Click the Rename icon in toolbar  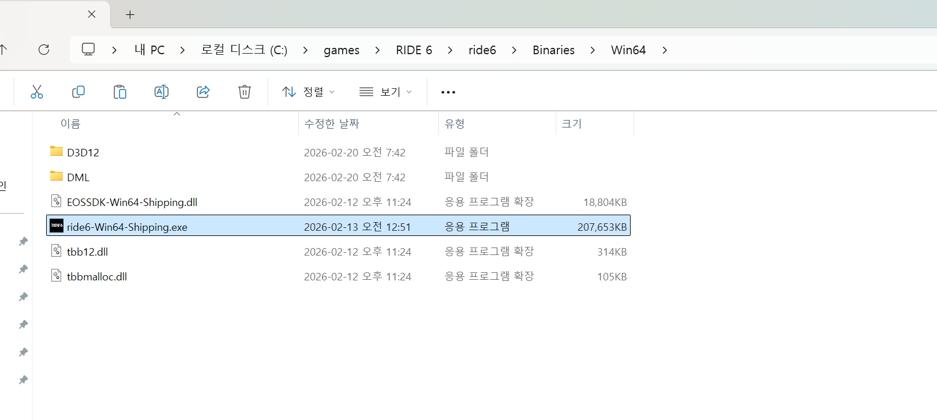(162, 92)
